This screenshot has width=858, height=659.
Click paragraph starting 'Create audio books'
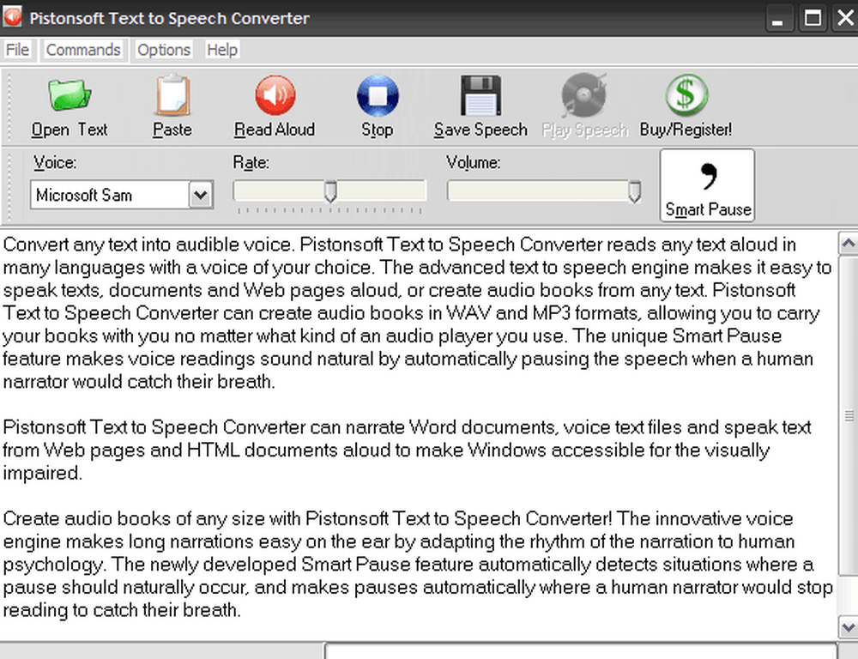click(x=418, y=564)
